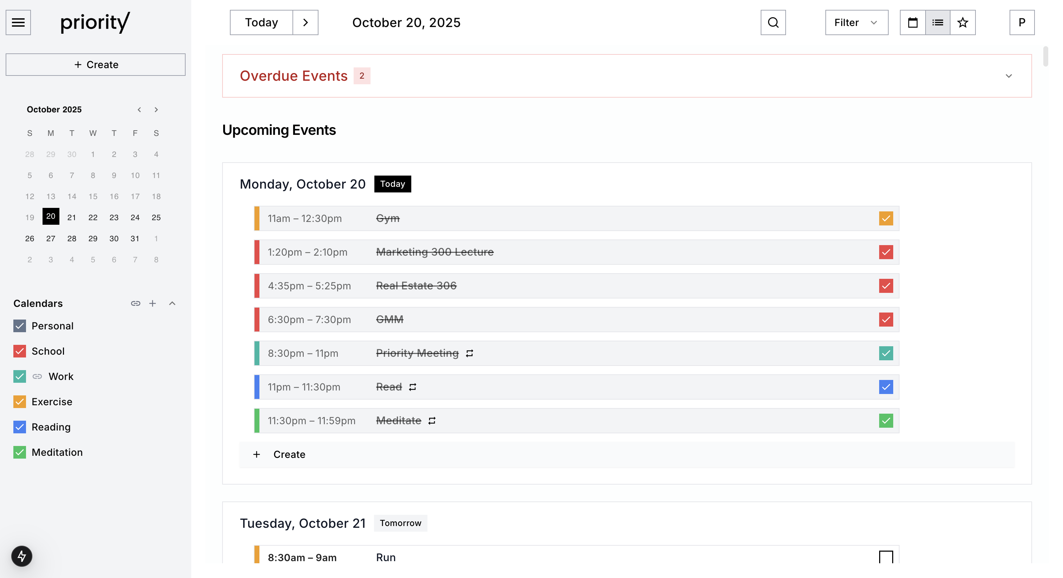This screenshot has width=1063, height=578.
Task: Click the star favorites icon in toolbar
Action: pos(962,22)
